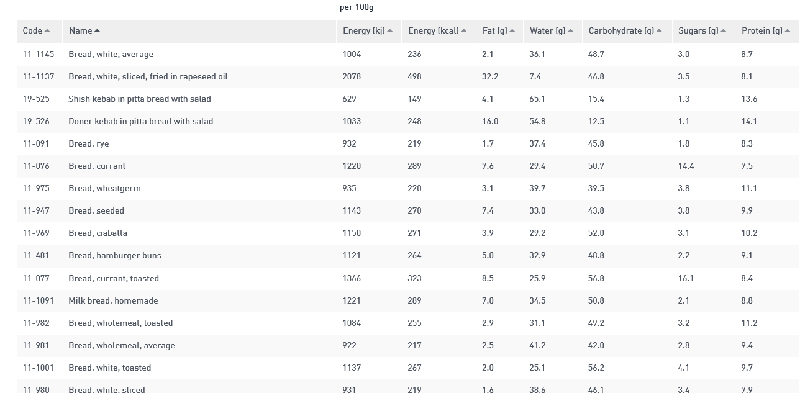The image size is (800, 393).
Task: Click sort arrow next to Protein (g)
Action: point(787,31)
